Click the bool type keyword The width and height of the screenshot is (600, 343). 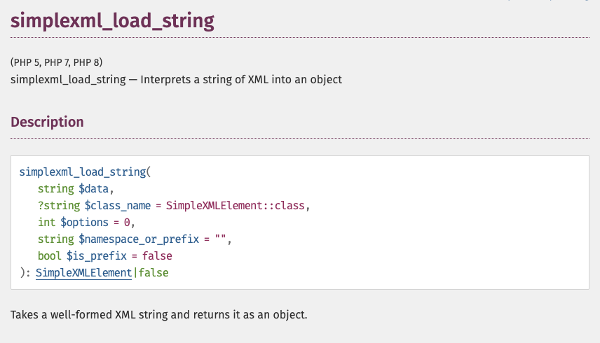49,256
